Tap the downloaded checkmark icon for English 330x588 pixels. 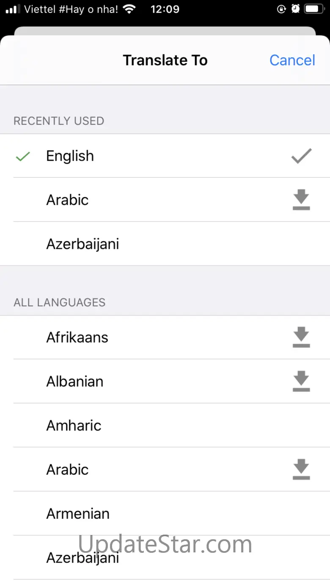point(301,156)
